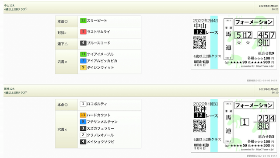Select horse name スズカフェラリー
The width and height of the screenshot is (280, 158).
click(x=100, y=129)
